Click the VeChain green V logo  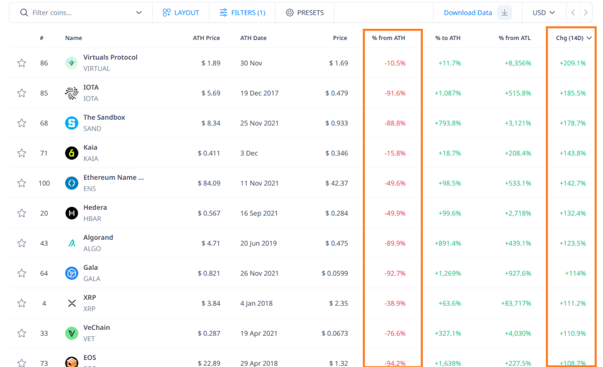click(x=71, y=333)
